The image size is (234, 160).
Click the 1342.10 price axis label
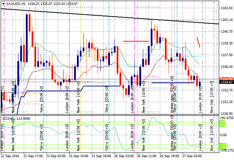click(227, 20)
